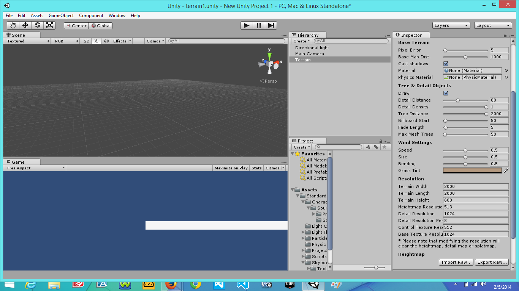Pause the game
Screen dimensions: 519x291
pos(259,25)
